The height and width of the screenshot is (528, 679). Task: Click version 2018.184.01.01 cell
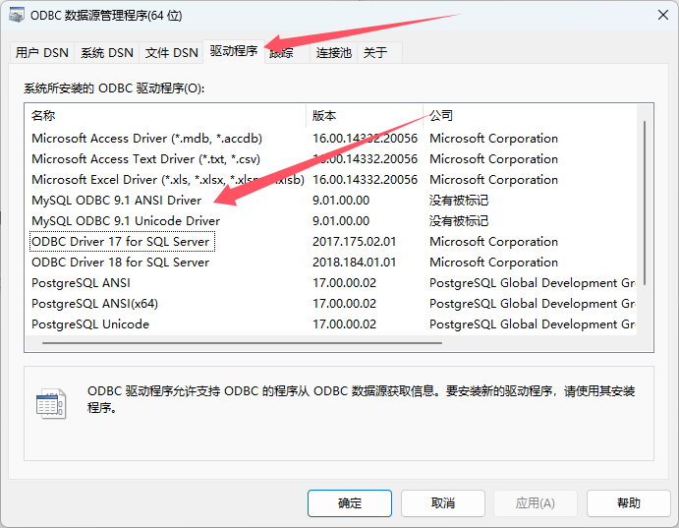click(354, 263)
